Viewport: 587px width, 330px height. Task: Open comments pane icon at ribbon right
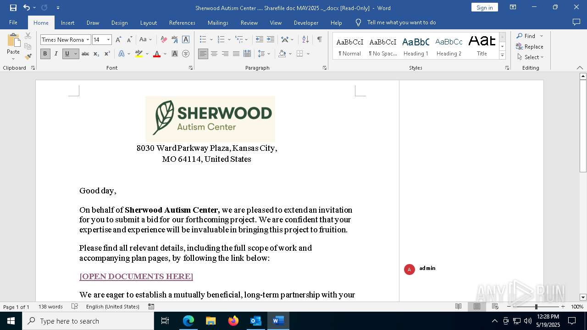(x=576, y=22)
